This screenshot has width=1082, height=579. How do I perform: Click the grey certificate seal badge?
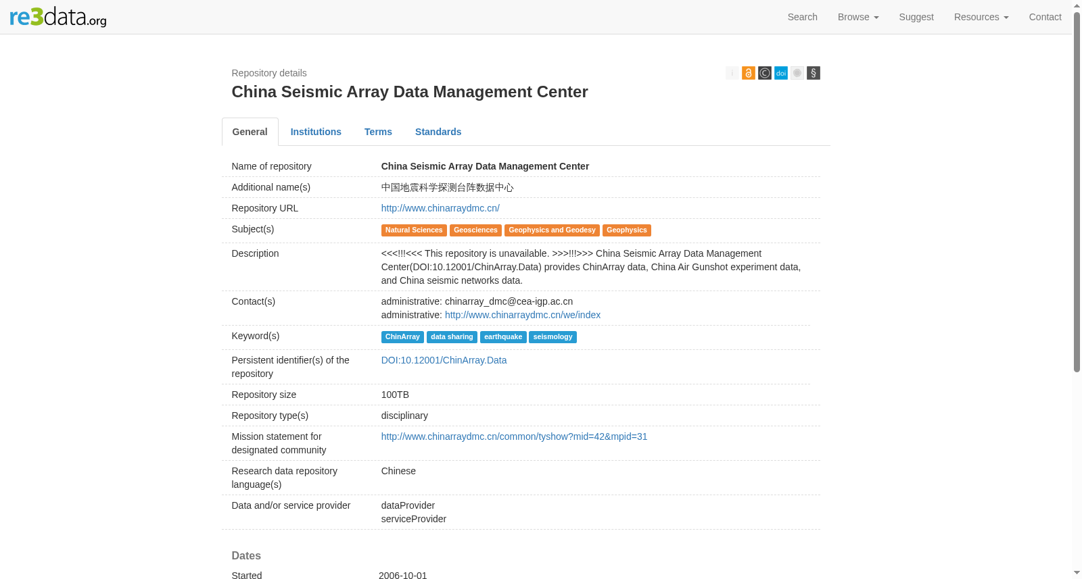797,73
